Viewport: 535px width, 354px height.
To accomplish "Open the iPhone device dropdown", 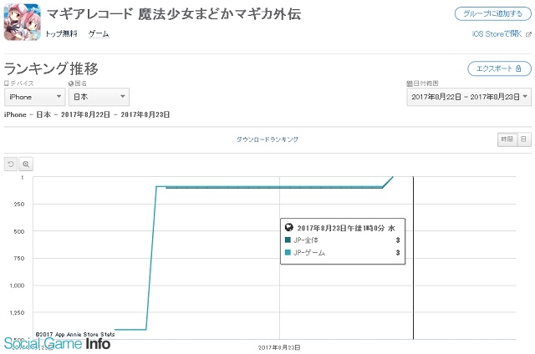I will (34, 97).
